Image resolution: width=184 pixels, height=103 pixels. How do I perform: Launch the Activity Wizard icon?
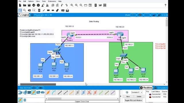(x=43, y=5)
